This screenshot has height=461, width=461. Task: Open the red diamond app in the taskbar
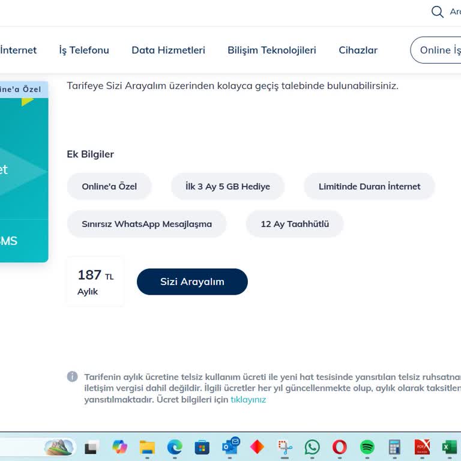257,447
